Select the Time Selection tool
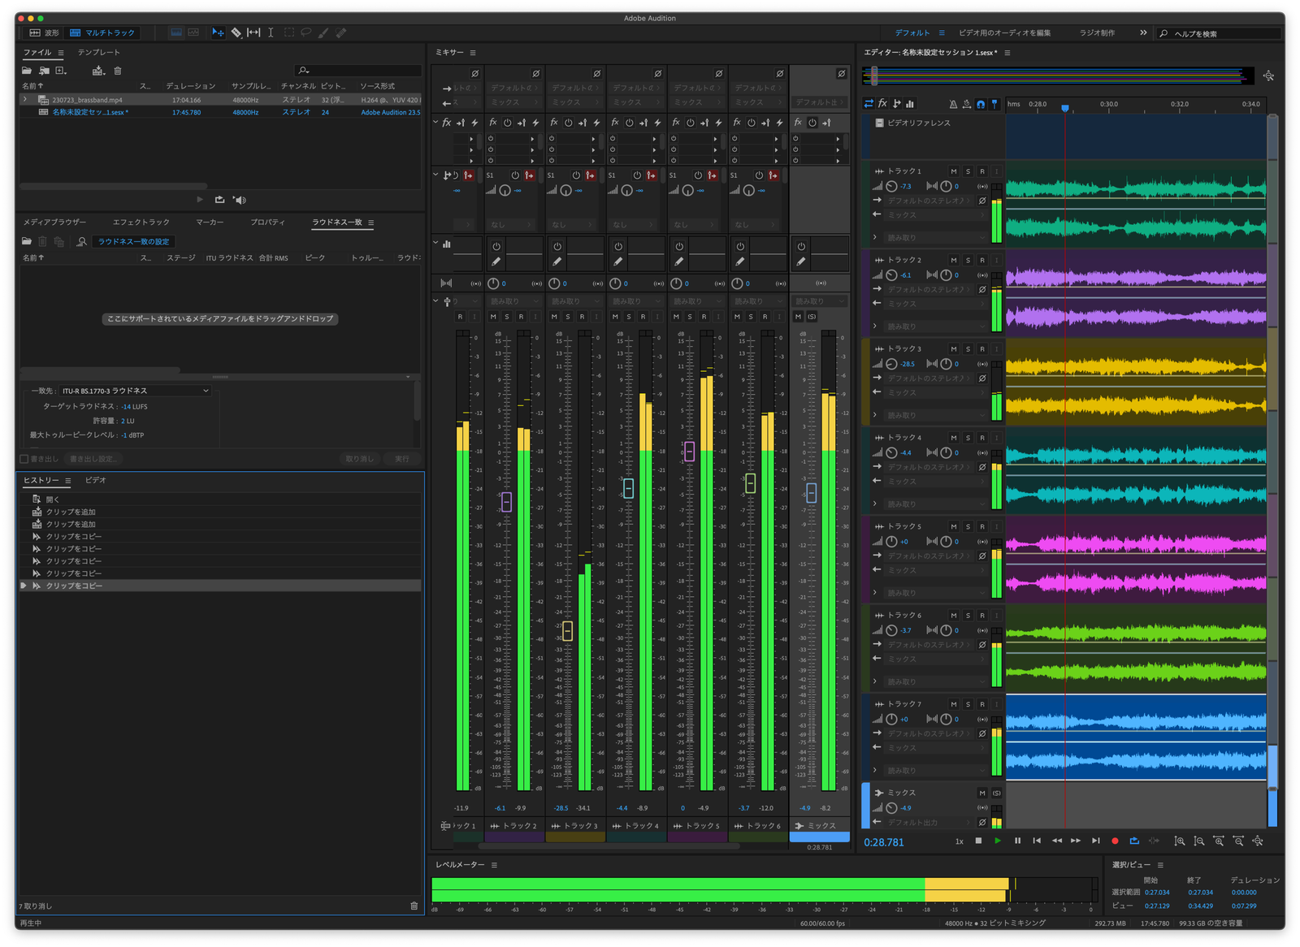Screen dimensions: 1300x947 point(271,32)
